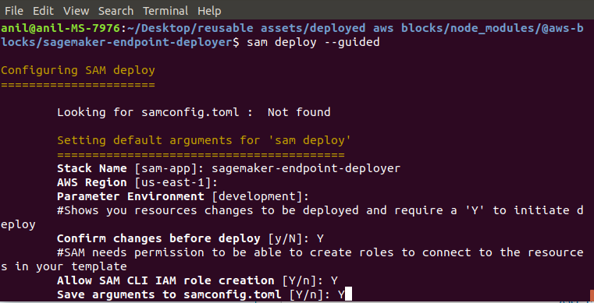This screenshot has height=303, width=594.
Task: Click the entered sagemaker-endpoint-deployer stack name
Action: pyautogui.click(x=306, y=168)
